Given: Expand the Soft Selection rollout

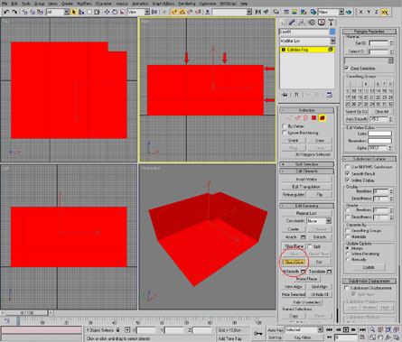Looking at the screenshot, I should 306,164.
